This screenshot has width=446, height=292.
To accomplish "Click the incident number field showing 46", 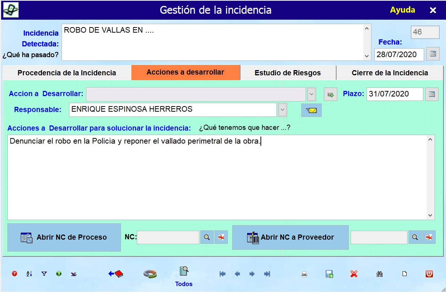I will point(425,32).
